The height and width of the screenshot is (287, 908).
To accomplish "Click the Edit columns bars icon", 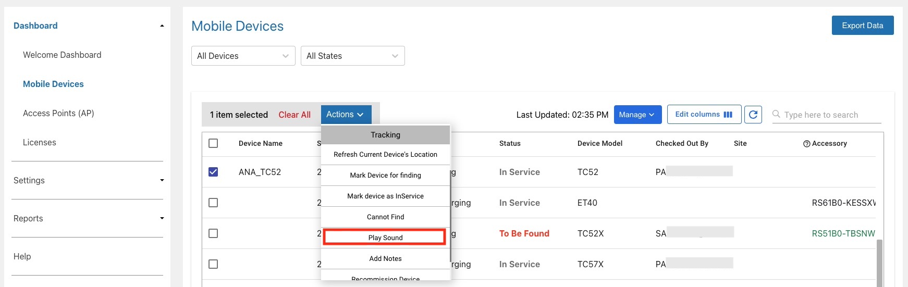I will point(728,115).
